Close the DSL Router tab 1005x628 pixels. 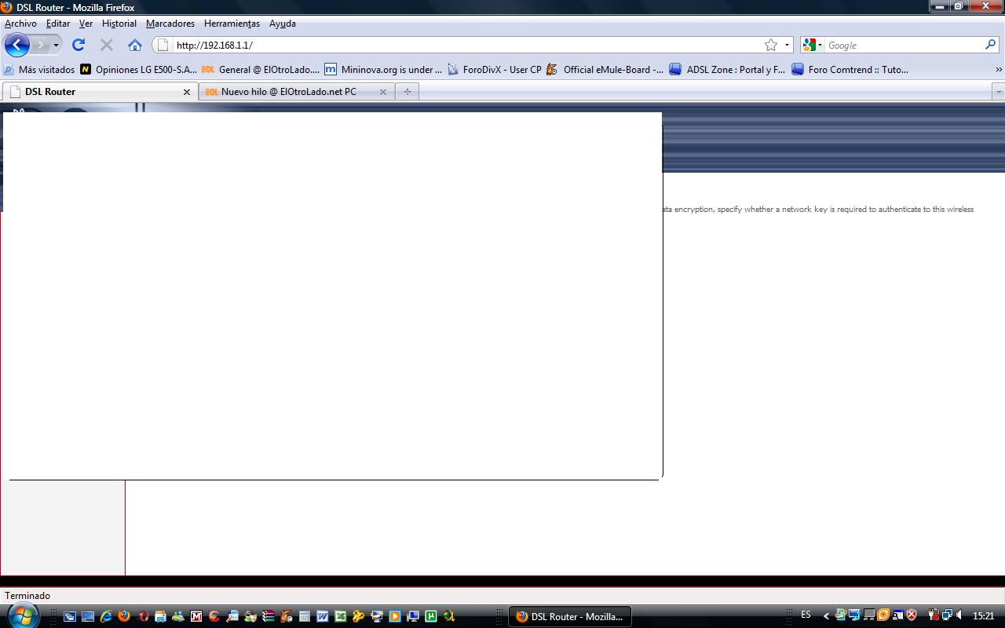tap(187, 92)
